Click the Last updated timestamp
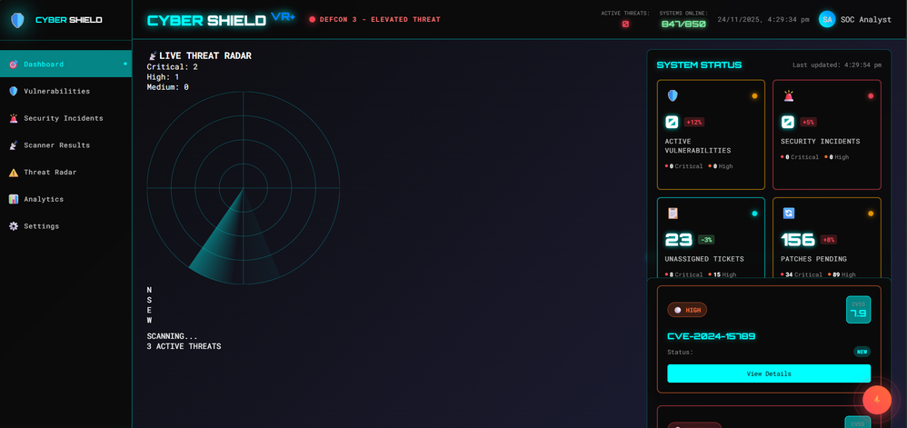This screenshot has height=428, width=907. [x=837, y=65]
